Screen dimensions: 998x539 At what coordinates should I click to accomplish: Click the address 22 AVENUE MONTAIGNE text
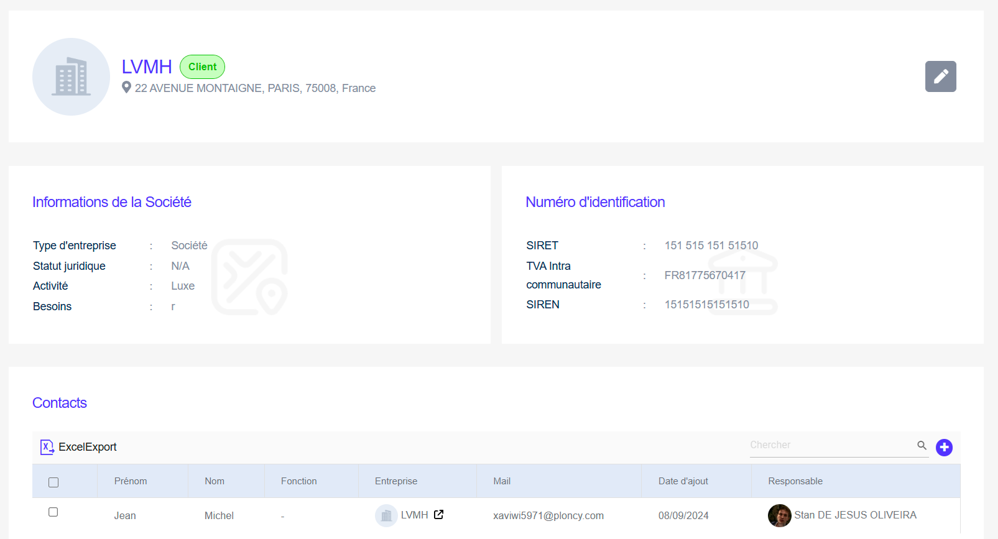point(255,88)
